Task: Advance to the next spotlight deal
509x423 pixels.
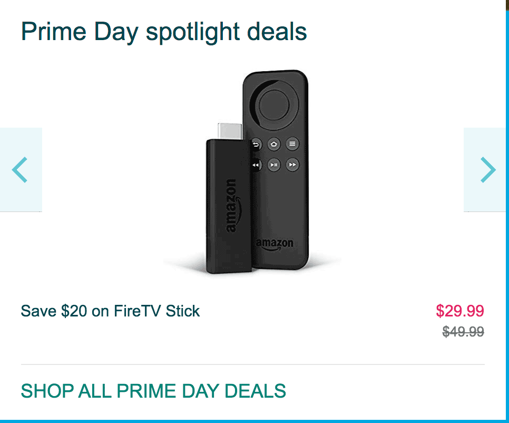Action: pyautogui.click(x=486, y=170)
